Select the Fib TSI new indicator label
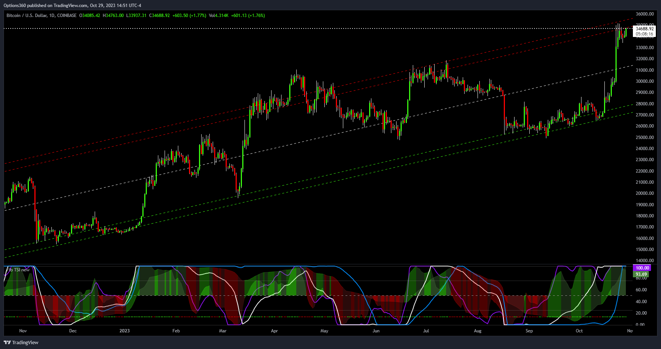This screenshot has width=661, height=349. [x=18, y=270]
